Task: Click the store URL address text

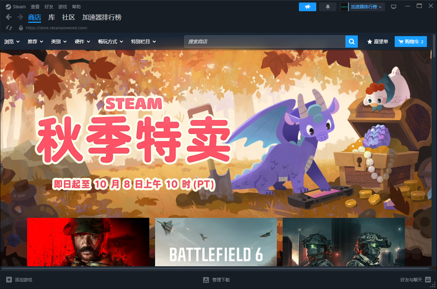Action: point(56,28)
